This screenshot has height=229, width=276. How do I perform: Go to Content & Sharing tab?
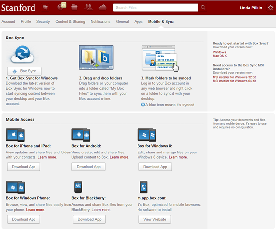pos(70,22)
